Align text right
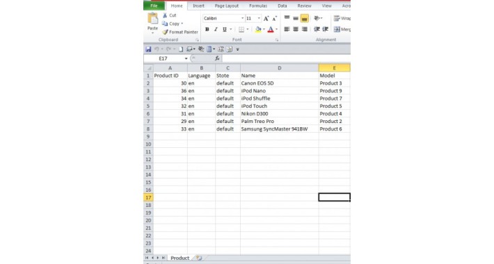The image size is (494, 264). [x=304, y=29]
